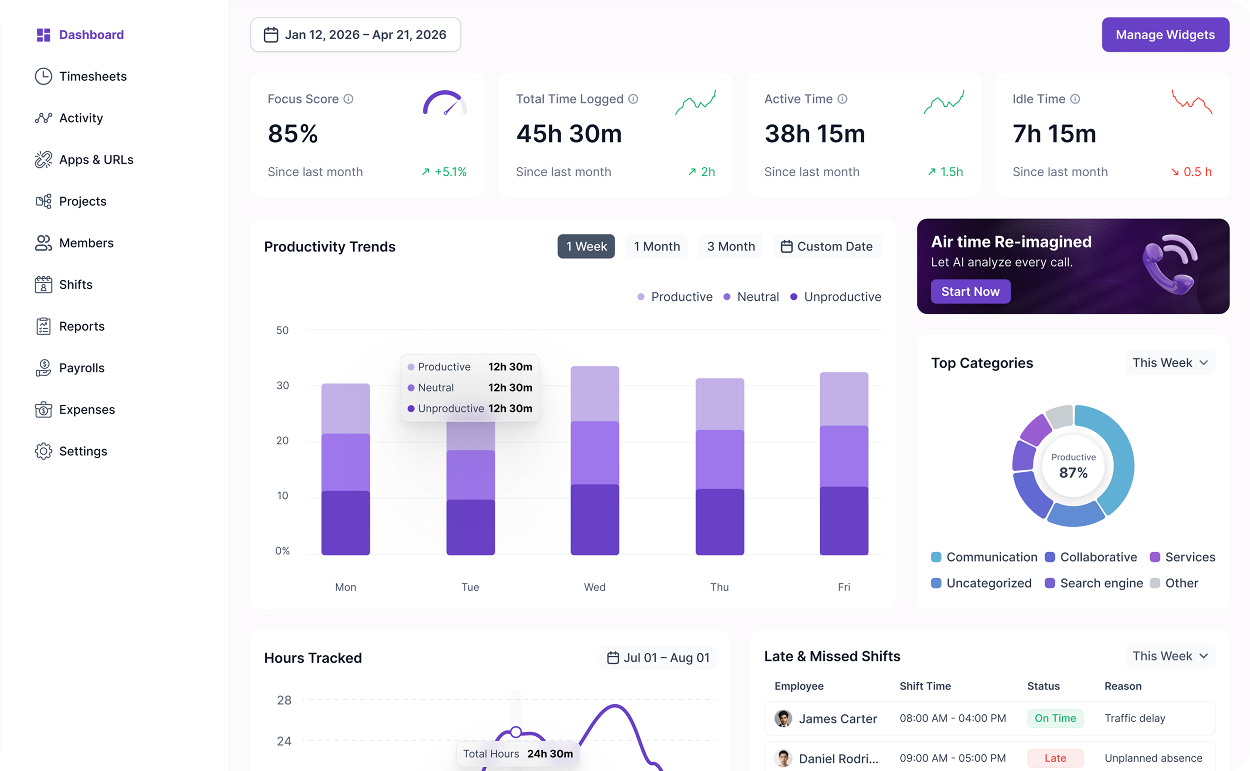Toggle Neutral series in chart legend
Screen dimensions: 1250x771
point(751,297)
